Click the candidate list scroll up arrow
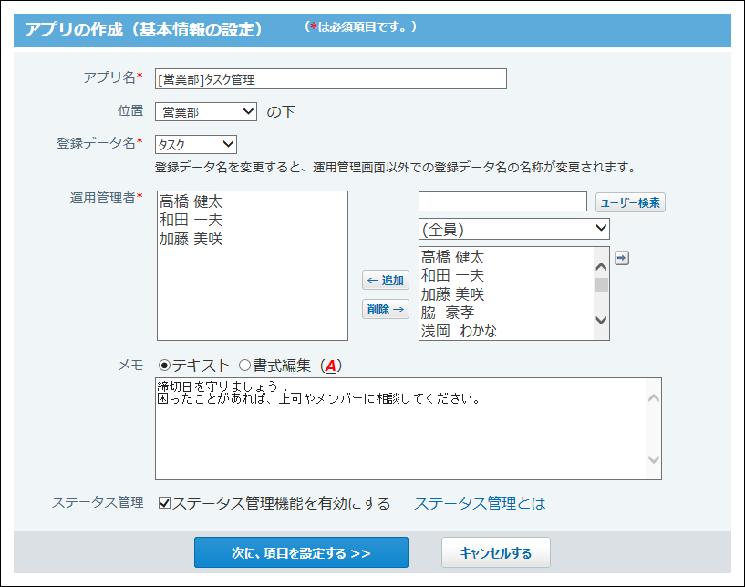 [601, 266]
